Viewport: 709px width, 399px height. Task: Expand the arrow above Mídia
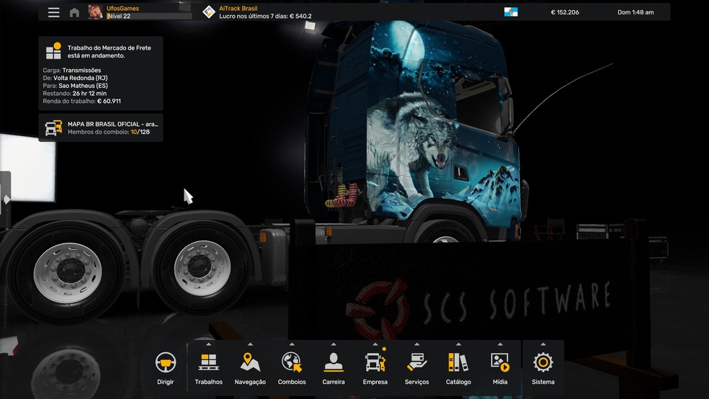tap(500, 344)
